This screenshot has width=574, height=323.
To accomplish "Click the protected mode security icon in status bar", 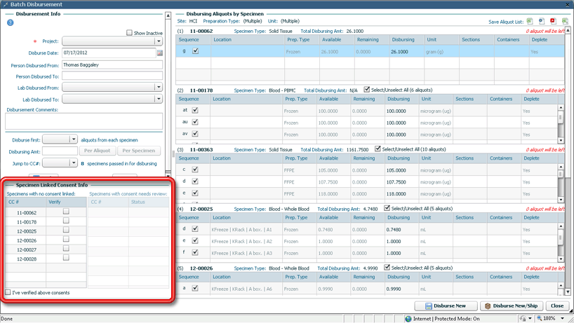I will tap(523, 319).
